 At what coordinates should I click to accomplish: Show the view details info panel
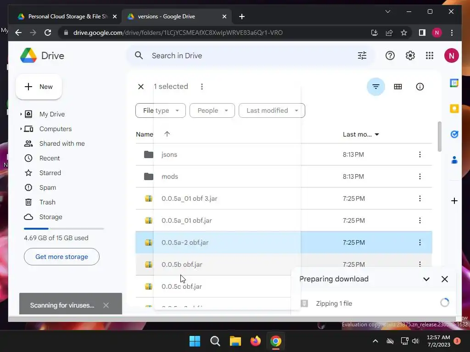coord(420,87)
